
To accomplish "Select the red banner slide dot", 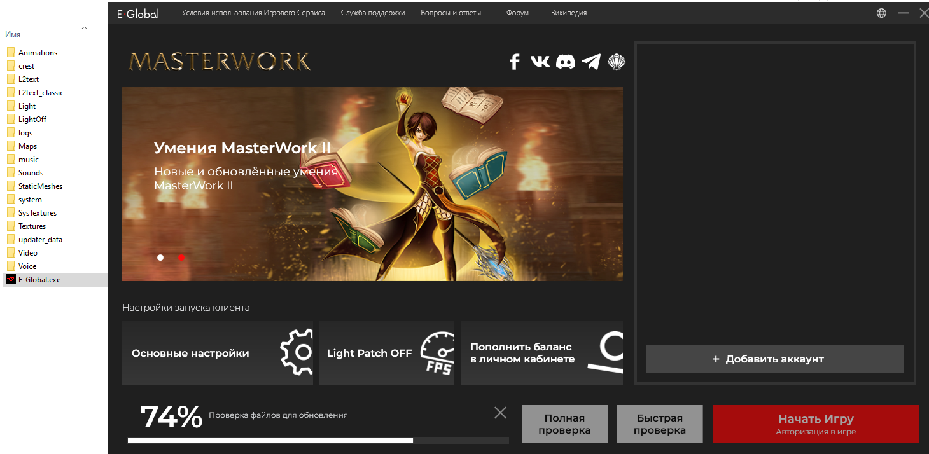I will click(181, 258).
